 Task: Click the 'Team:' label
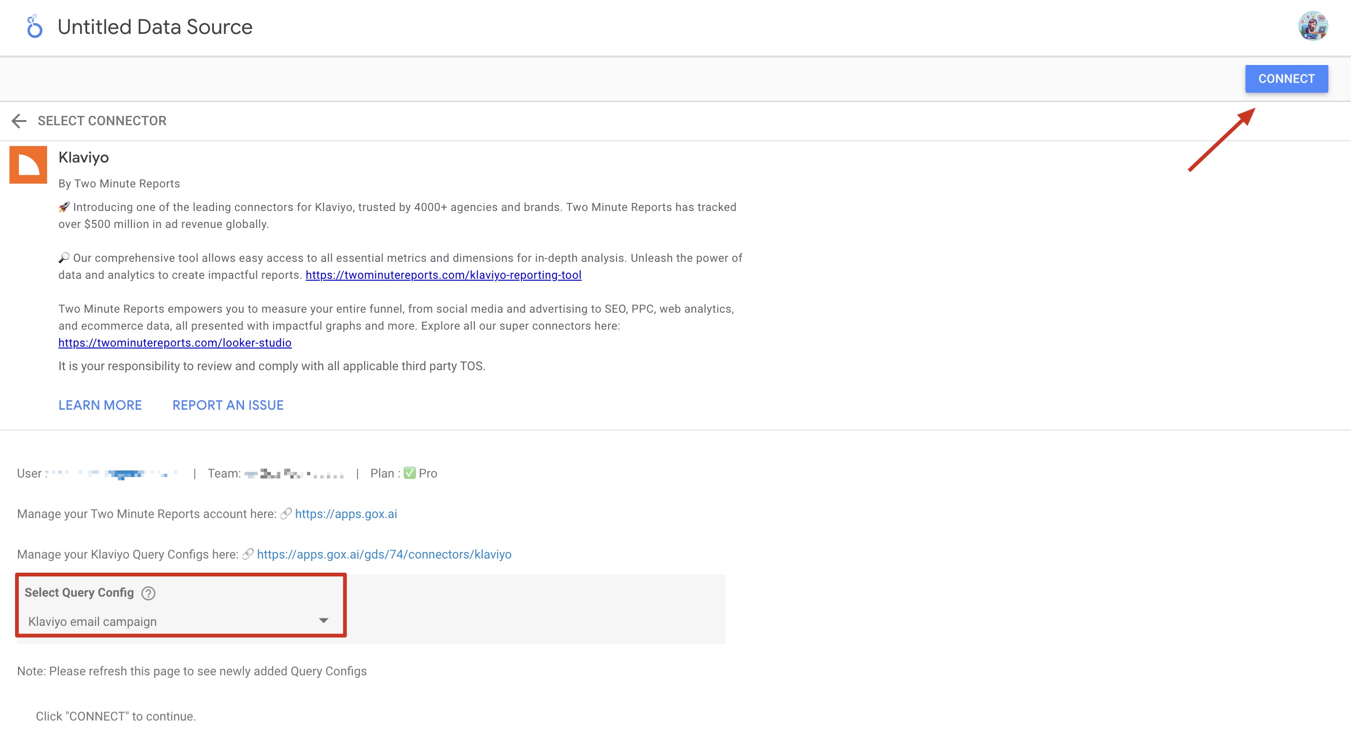[225, 474]
